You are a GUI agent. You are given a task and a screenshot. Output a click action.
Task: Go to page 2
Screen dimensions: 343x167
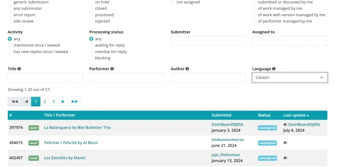point(45,102)
